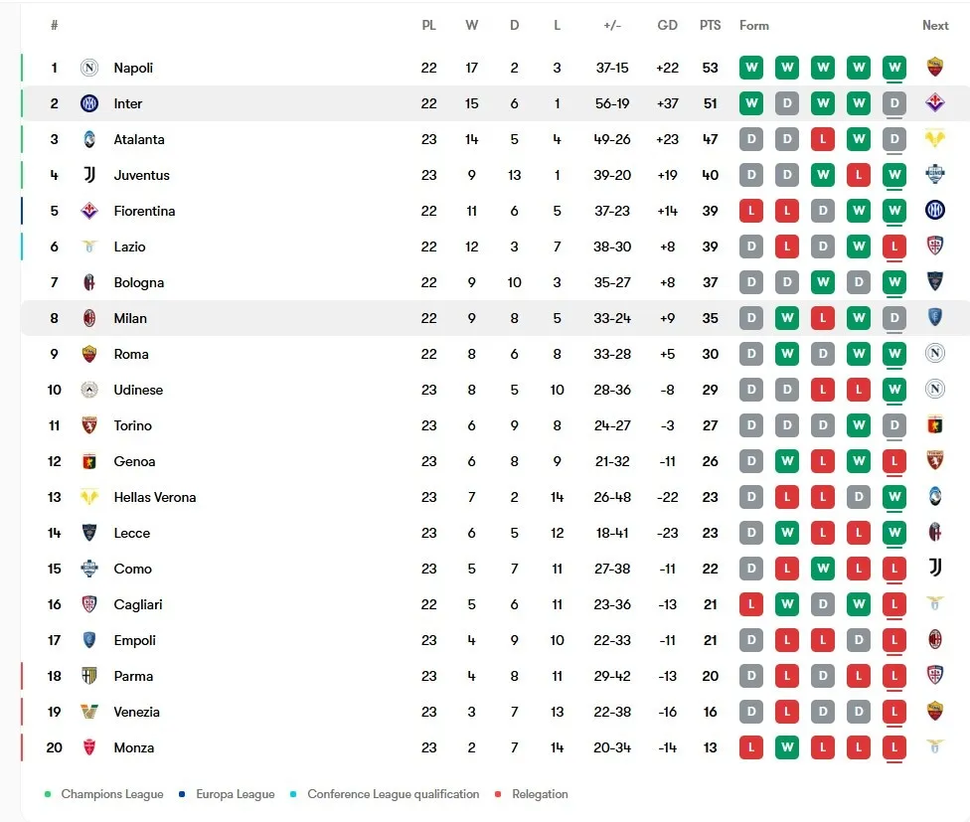Viewport: 970px width, 822px height.
Task: Click the Parma crest icon in row 18
Action: pos(89,676)
